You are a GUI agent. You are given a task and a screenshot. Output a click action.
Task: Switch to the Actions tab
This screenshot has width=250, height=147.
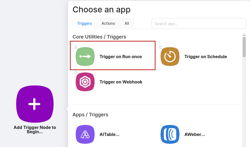click(108, 23)
